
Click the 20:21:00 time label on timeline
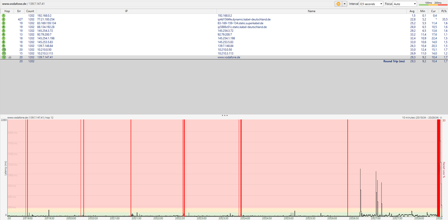[x=114, y=218]
